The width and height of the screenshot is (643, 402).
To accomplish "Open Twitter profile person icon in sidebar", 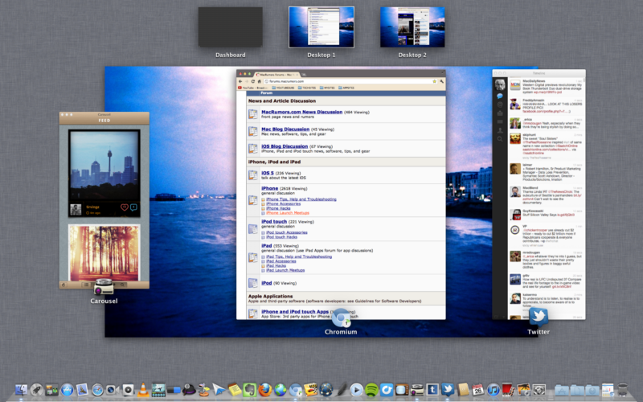I will pos(500,130).
